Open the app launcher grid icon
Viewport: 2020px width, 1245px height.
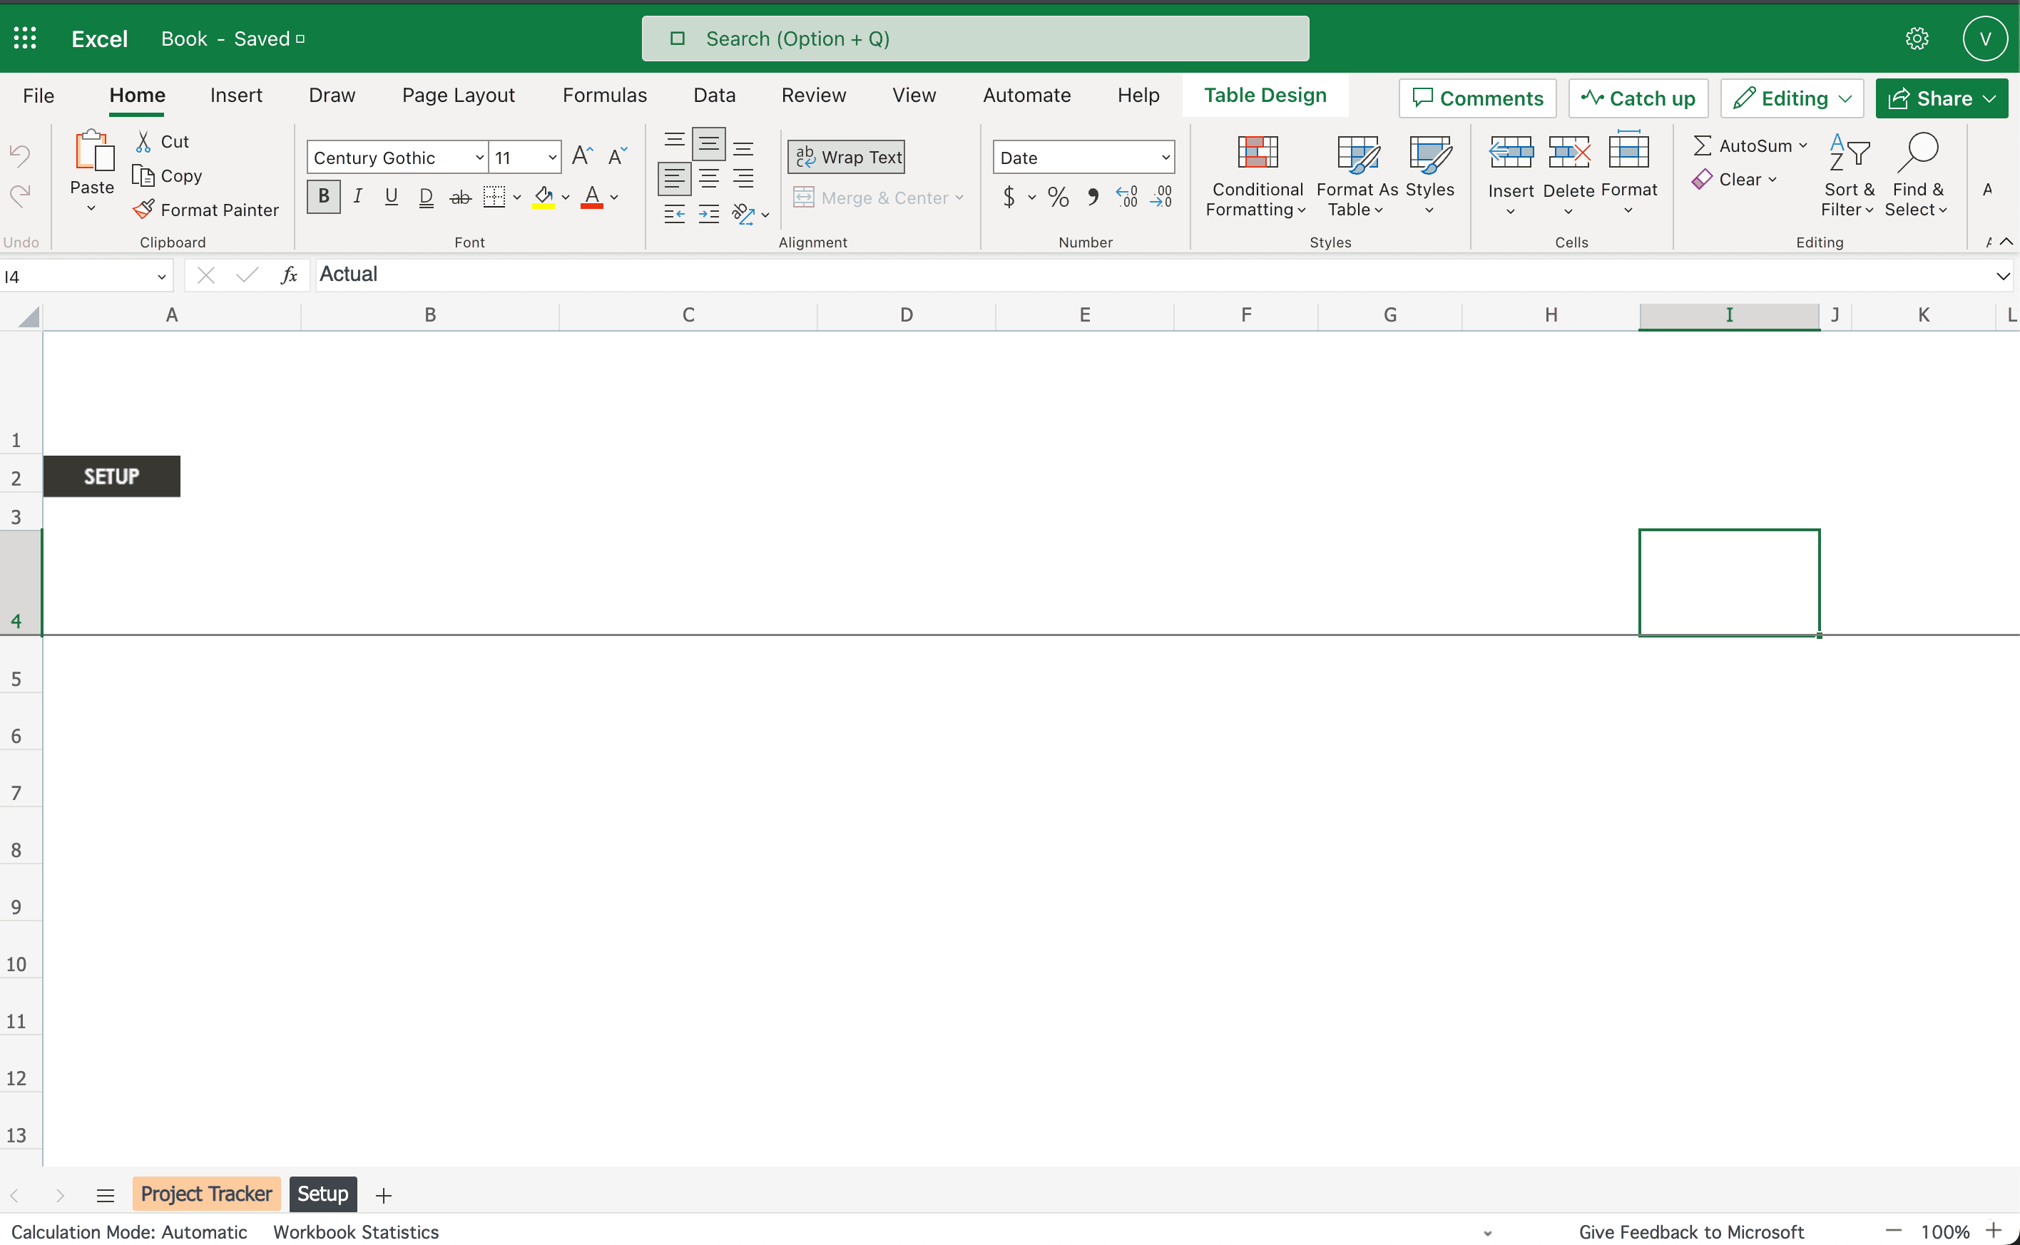[25, 38]
